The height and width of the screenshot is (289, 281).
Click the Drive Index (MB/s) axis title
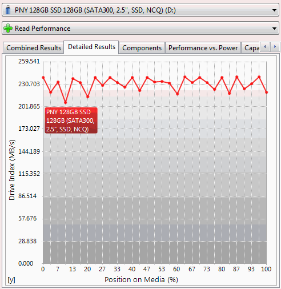click(x=12, y=170)
